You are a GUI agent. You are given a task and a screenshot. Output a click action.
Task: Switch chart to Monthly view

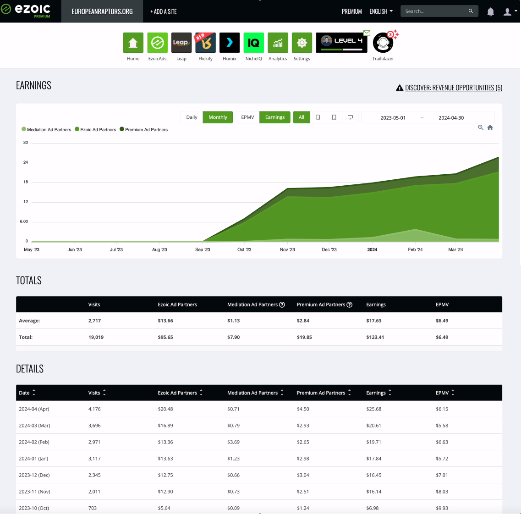[218, 117]
